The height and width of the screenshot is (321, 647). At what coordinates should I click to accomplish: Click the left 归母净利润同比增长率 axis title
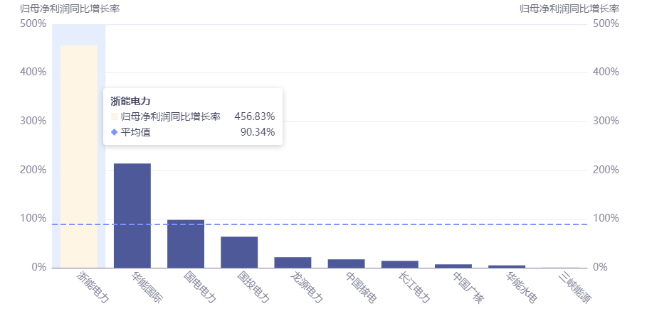tap(70, 9)
